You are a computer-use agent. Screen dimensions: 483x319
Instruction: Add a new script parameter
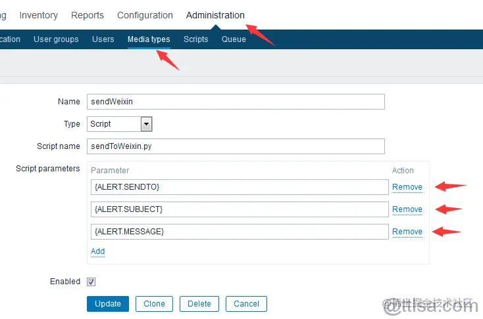tap(97, 251)
